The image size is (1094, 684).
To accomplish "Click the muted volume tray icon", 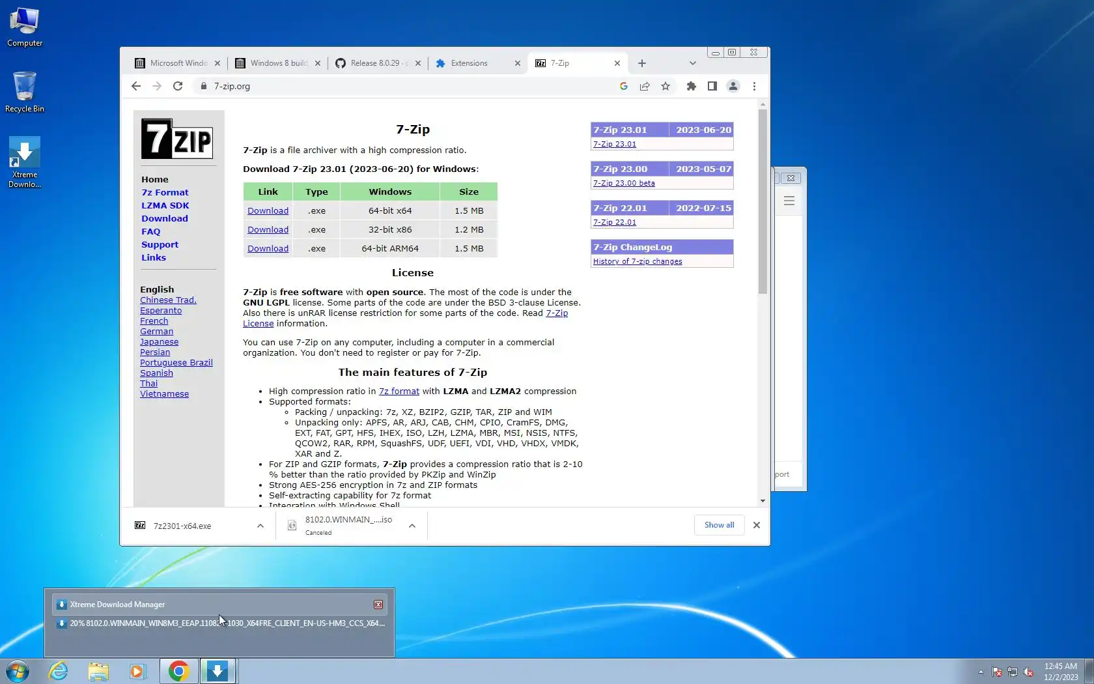I will point(1028,672).
